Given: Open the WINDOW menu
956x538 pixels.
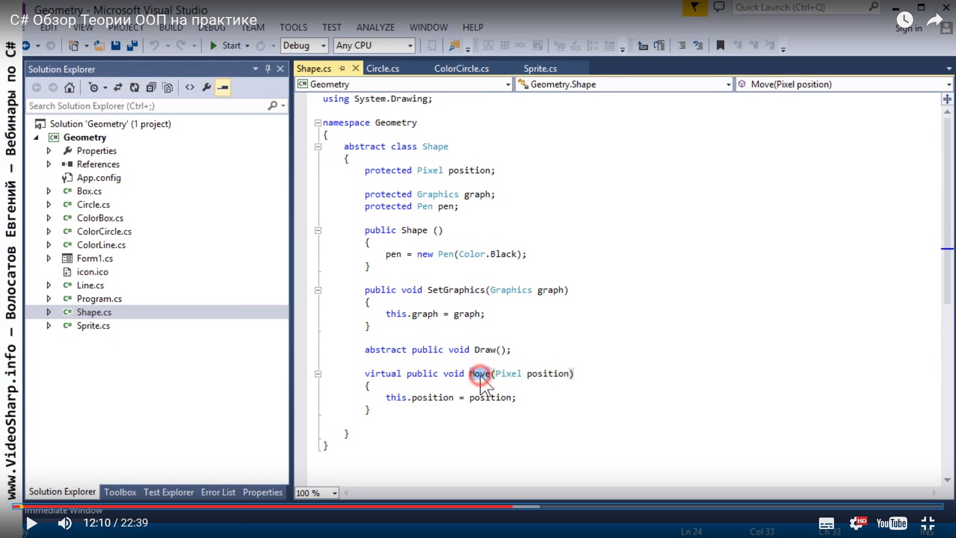Looking at the screenshot, I should tap(428, 27).
